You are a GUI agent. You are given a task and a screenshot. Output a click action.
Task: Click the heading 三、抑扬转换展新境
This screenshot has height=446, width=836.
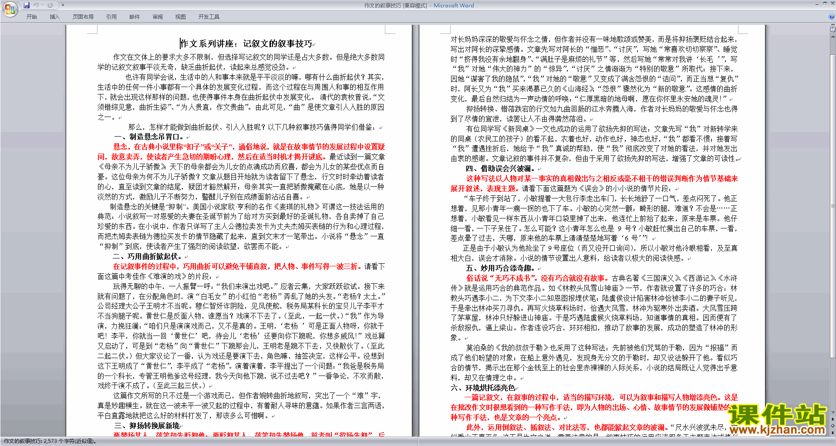(x=148, y=426)
